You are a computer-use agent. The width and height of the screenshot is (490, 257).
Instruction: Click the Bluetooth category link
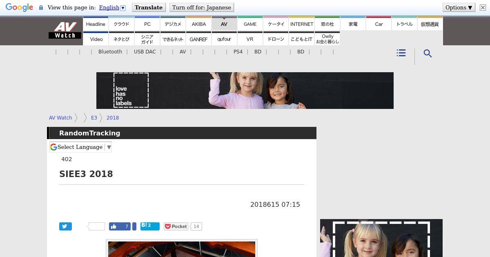coord(110,52)
